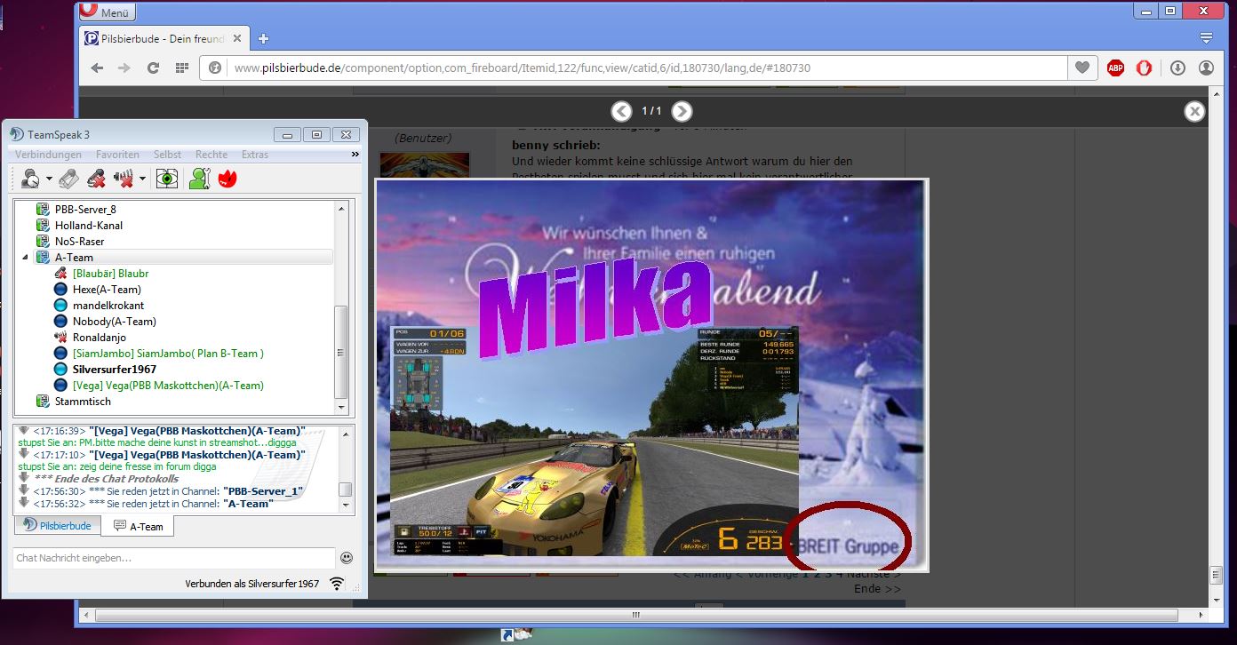Open the Opera Menü button
This screenshot has width=1237, height=645.
coord(106,12)
